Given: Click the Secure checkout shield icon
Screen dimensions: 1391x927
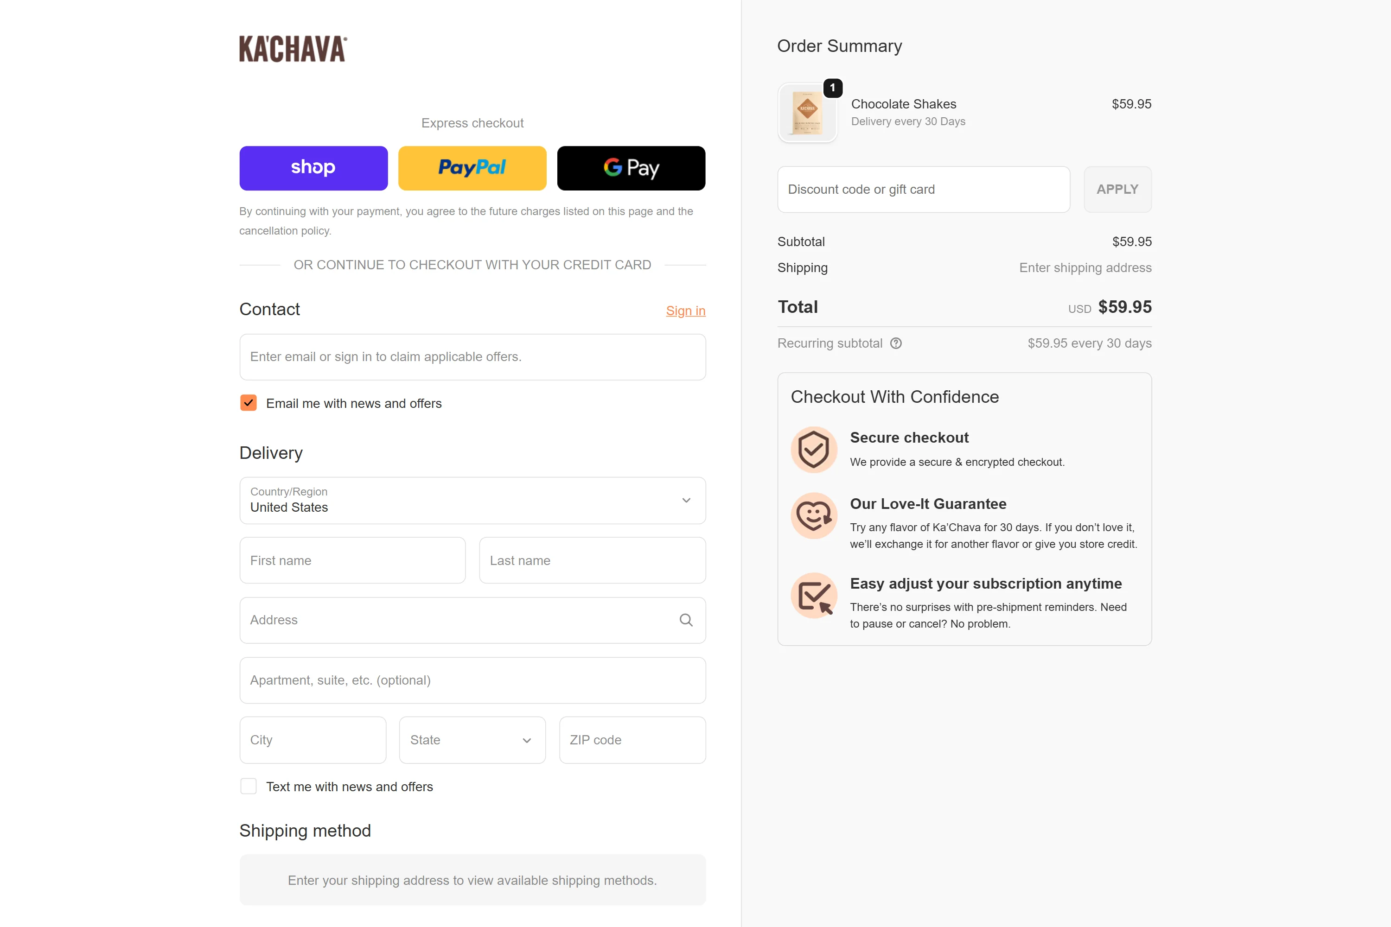Looking at the screenshot, I should (814, 450).
